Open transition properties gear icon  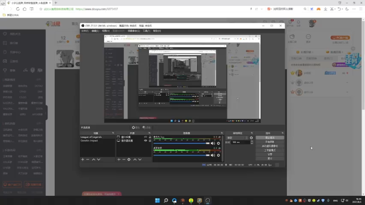coord(251,138)
